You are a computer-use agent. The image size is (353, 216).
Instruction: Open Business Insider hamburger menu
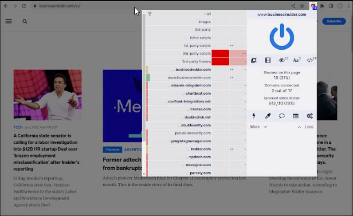(8, 21)
